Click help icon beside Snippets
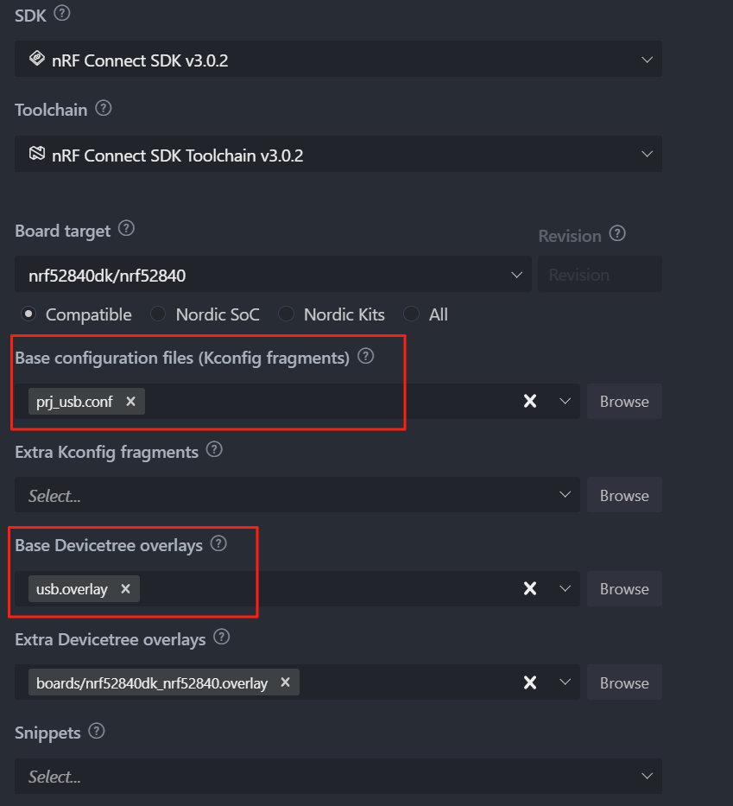Image resolution: width=733 pixels, height=806 pixels. [x=97, y=731]
